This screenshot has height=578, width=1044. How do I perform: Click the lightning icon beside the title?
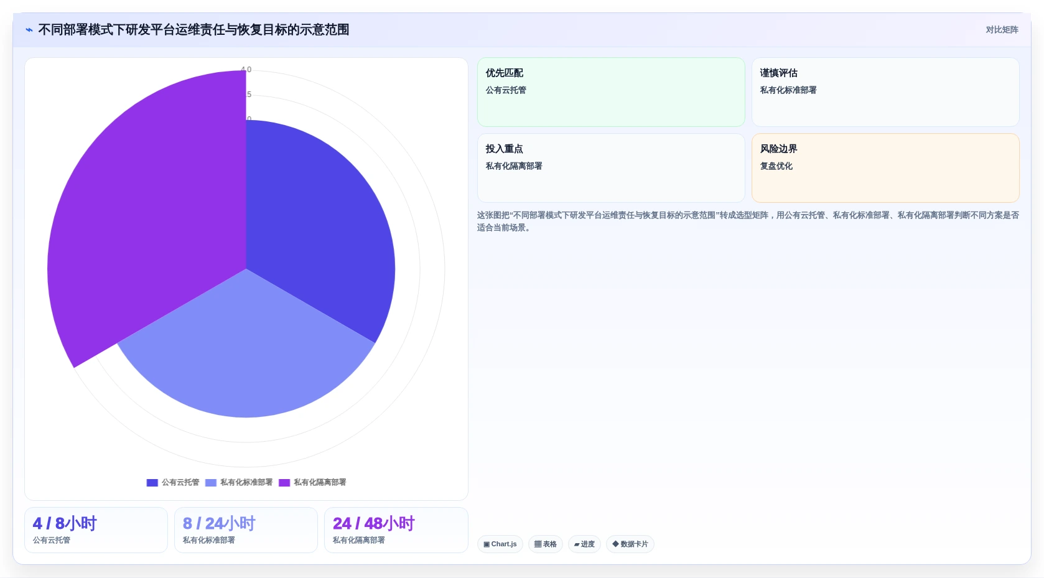click(x=29, y=30)
